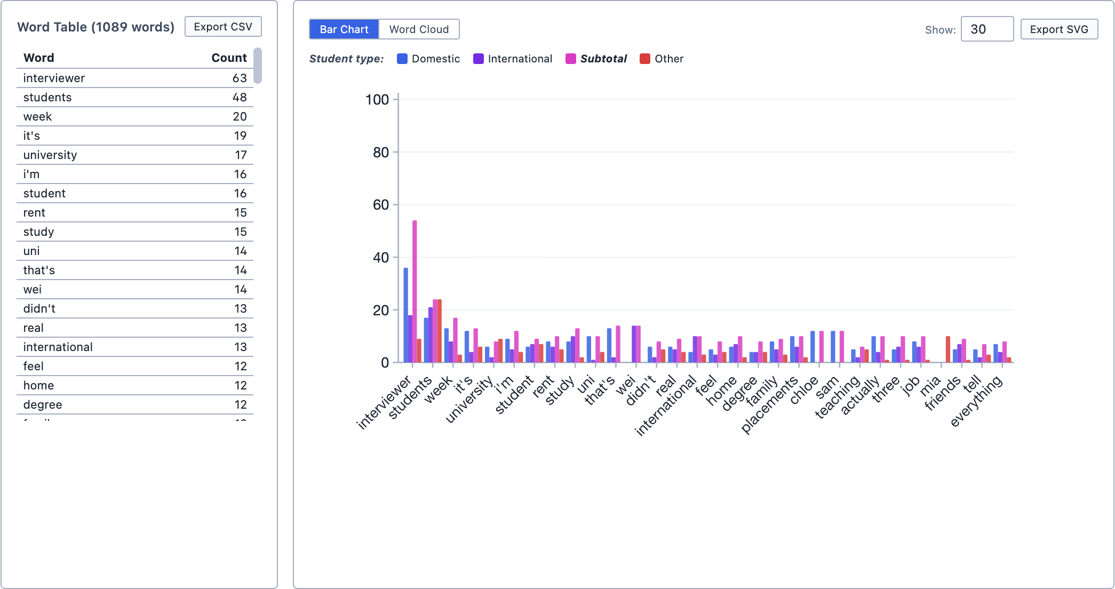
Task: Click the 'teaching' x-axis label
Action: (x=838, y=396)
